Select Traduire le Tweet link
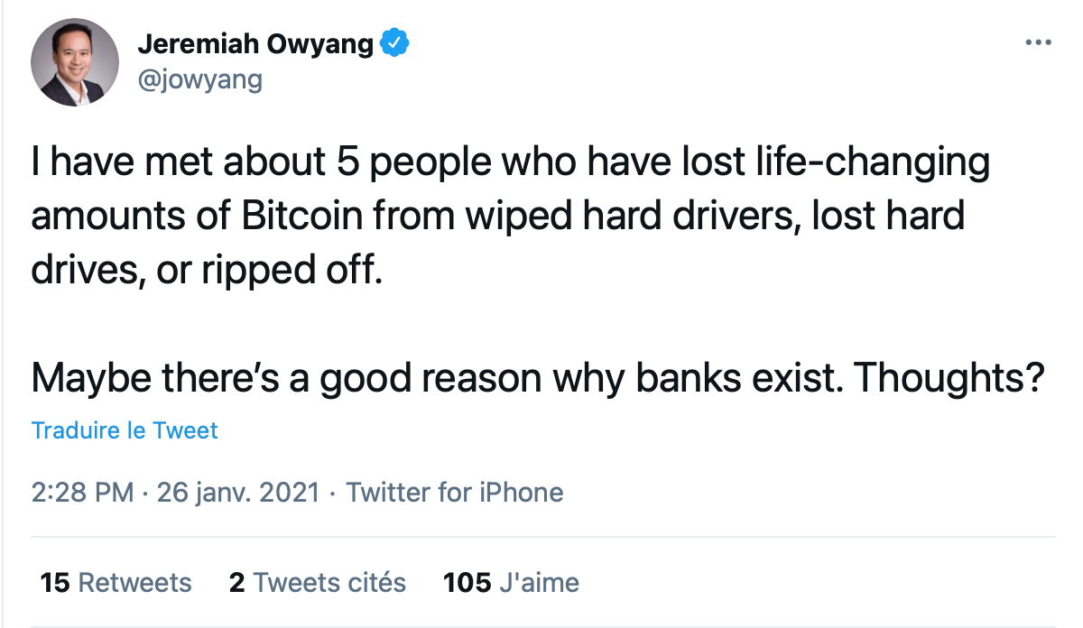 (125, 430)
